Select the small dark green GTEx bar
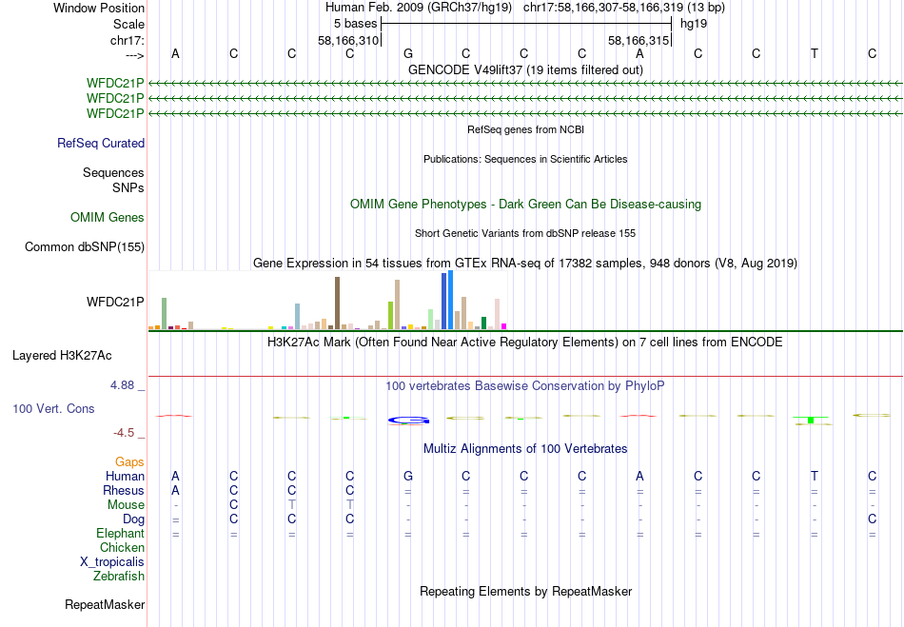 point(483,323)
